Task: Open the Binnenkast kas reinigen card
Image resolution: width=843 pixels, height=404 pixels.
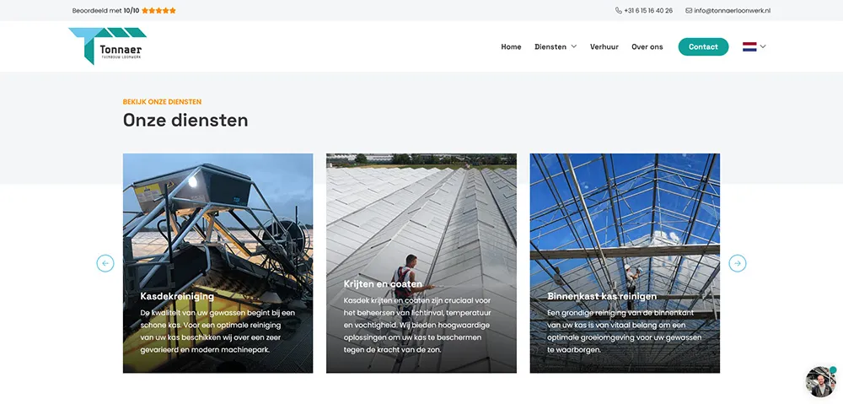Action: pyautogui.click(x=625, y=263)
